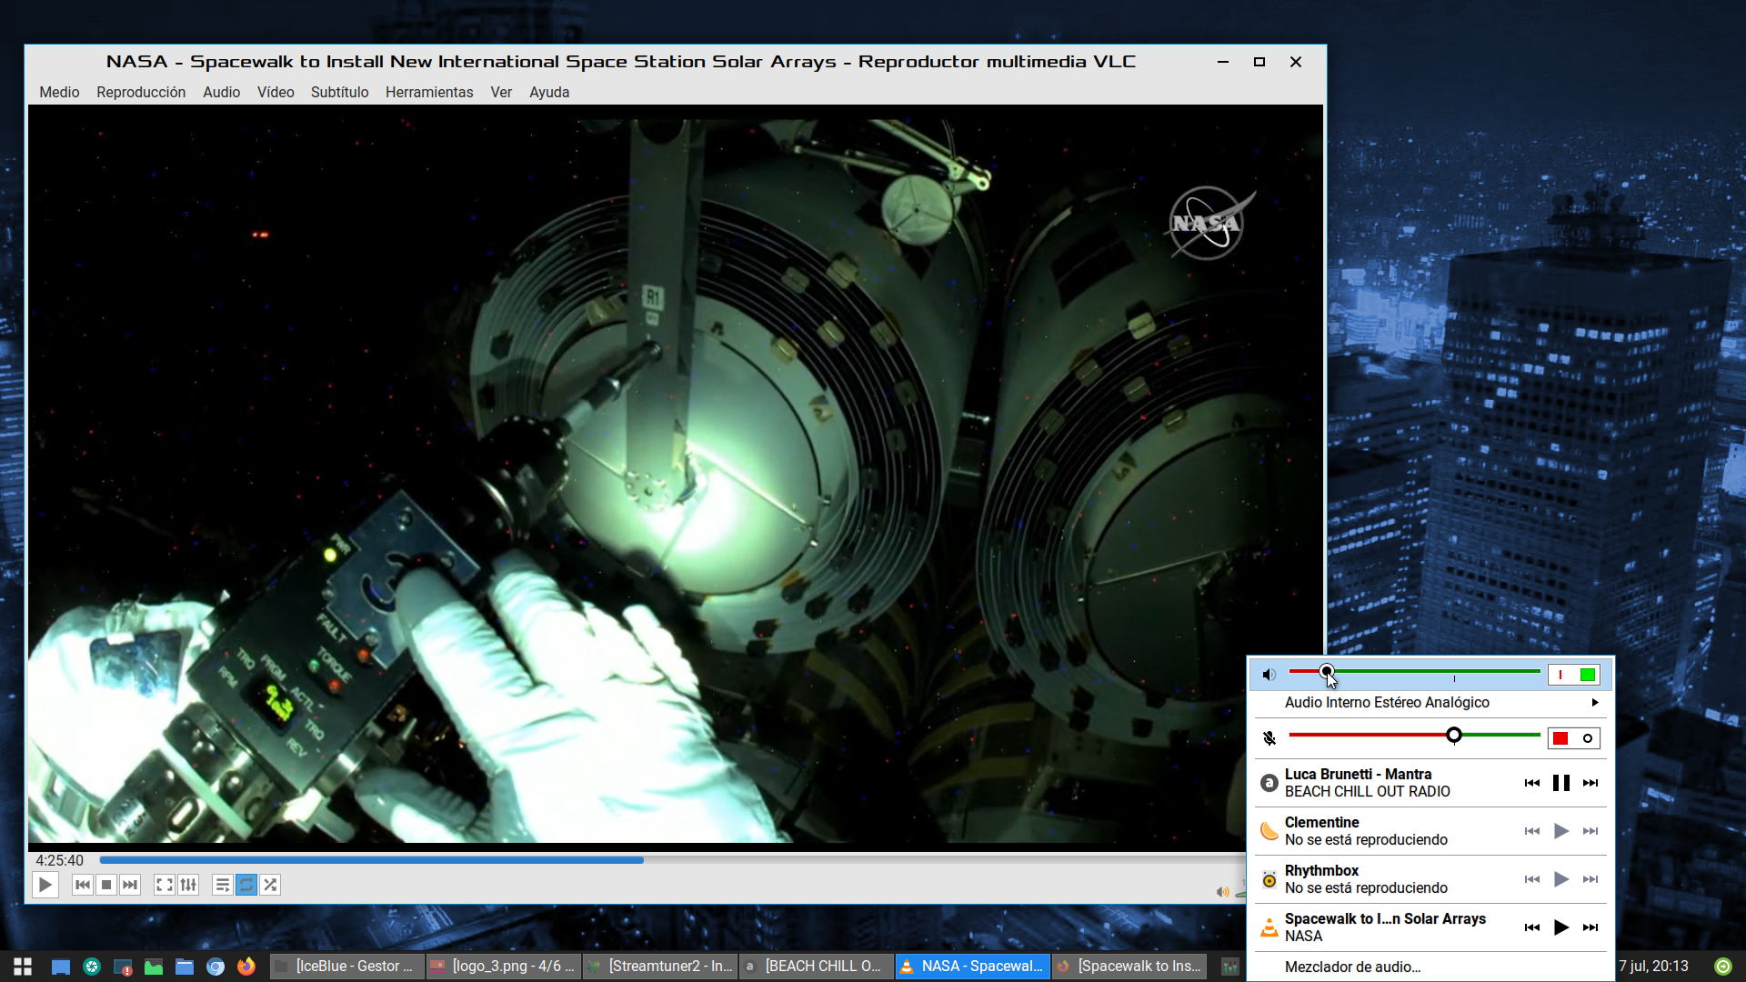Play Spacewalk NASA video from volume popup
Image resolution: width=1746 pixels, height=982 pixels.
pyautogui.click(x=1561, y=927)
